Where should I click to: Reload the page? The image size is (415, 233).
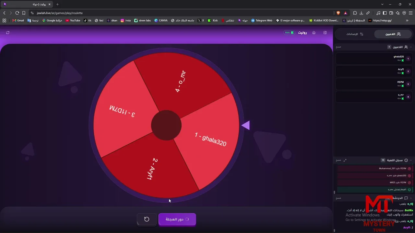point(17,13)
